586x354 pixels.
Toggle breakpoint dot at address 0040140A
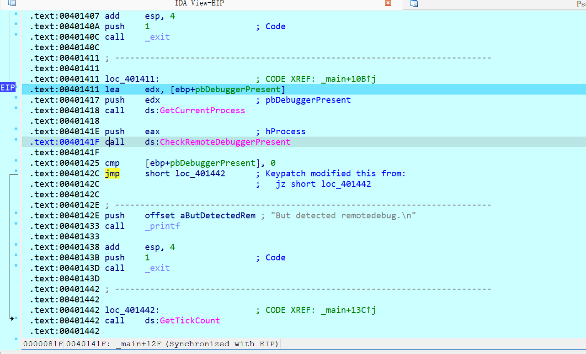[16, 24]
